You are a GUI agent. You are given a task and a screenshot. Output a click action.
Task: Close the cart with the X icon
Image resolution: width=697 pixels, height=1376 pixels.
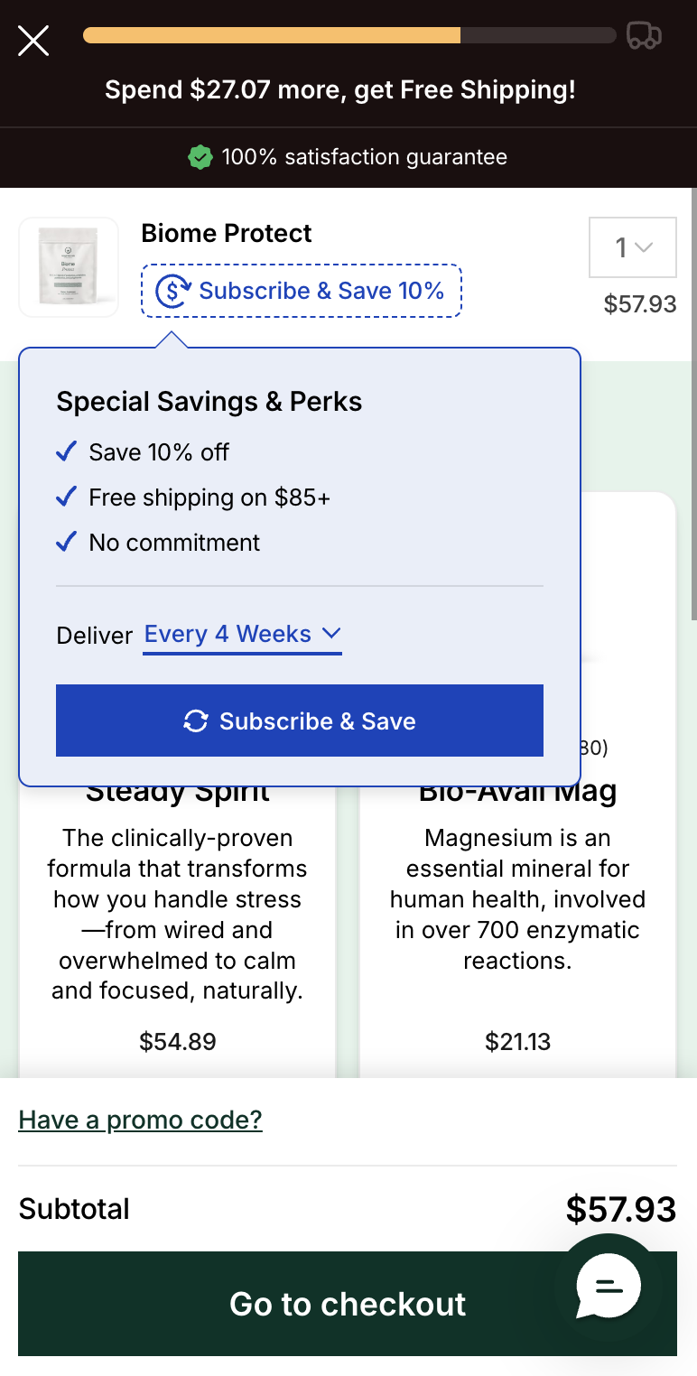tap(33, 41)
